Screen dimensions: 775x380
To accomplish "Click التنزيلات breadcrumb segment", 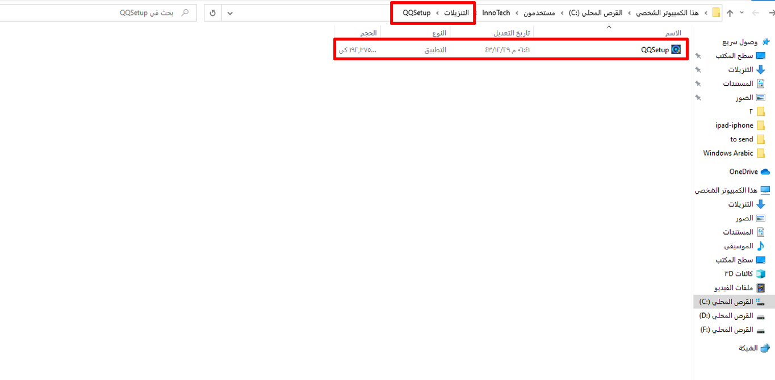I will [456, 12].
